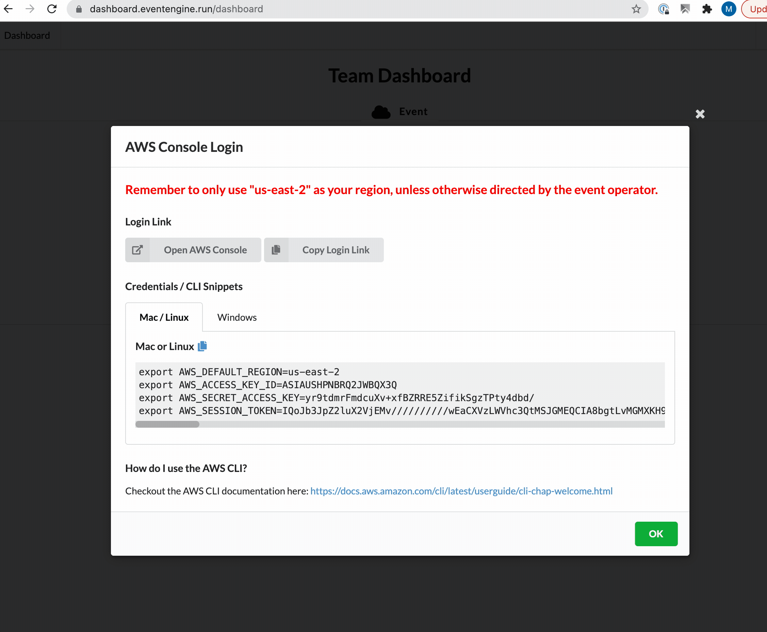Close the dialog with the X icon
Image resolution: width=767 pixels, height=632 pixels.
coord(700,114)
